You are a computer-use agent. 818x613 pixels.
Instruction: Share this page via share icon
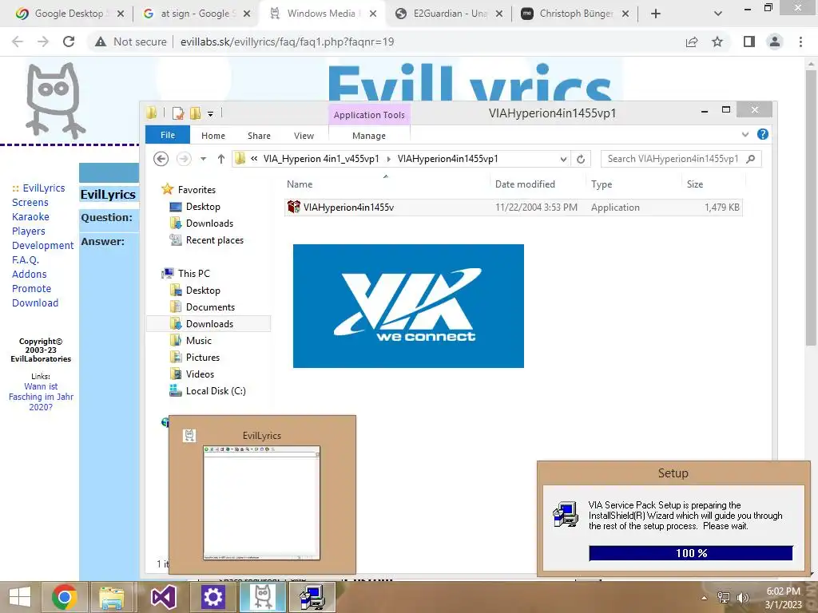click(x=692, y=42)
